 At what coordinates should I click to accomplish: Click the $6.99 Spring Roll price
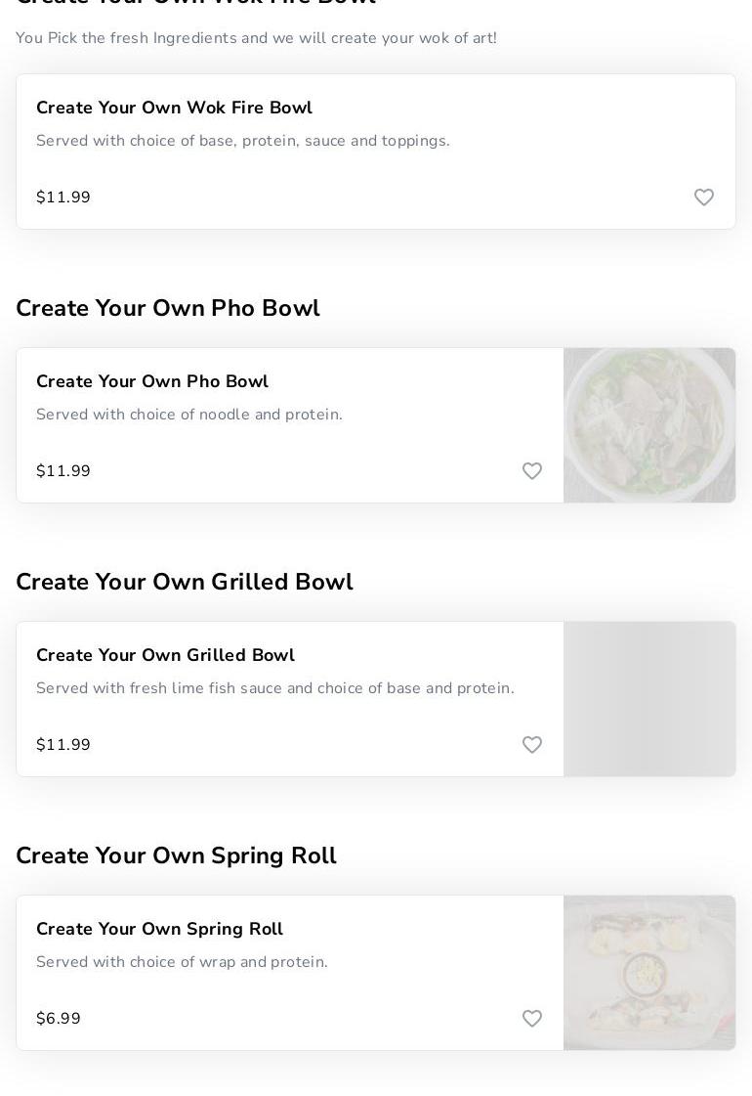pyautogui.click(x=59, y=1019)
